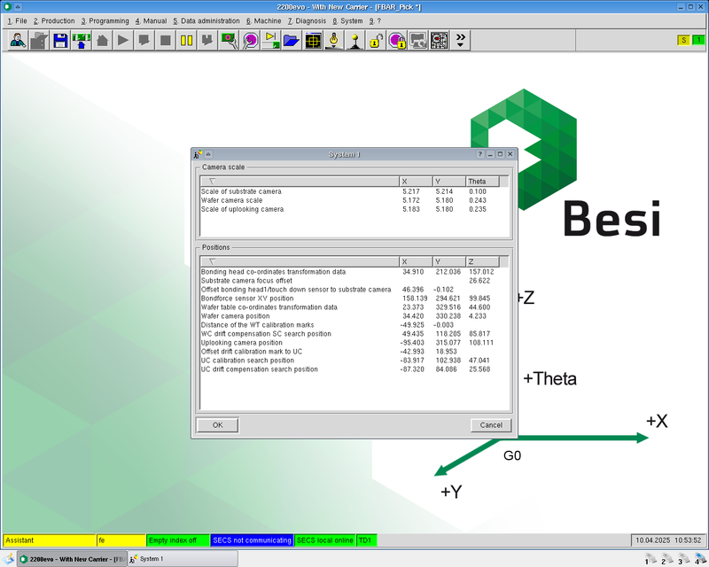709x567 pixels.
Task: Click the SECS not communicating status field
Action: [x=252, y=540]
